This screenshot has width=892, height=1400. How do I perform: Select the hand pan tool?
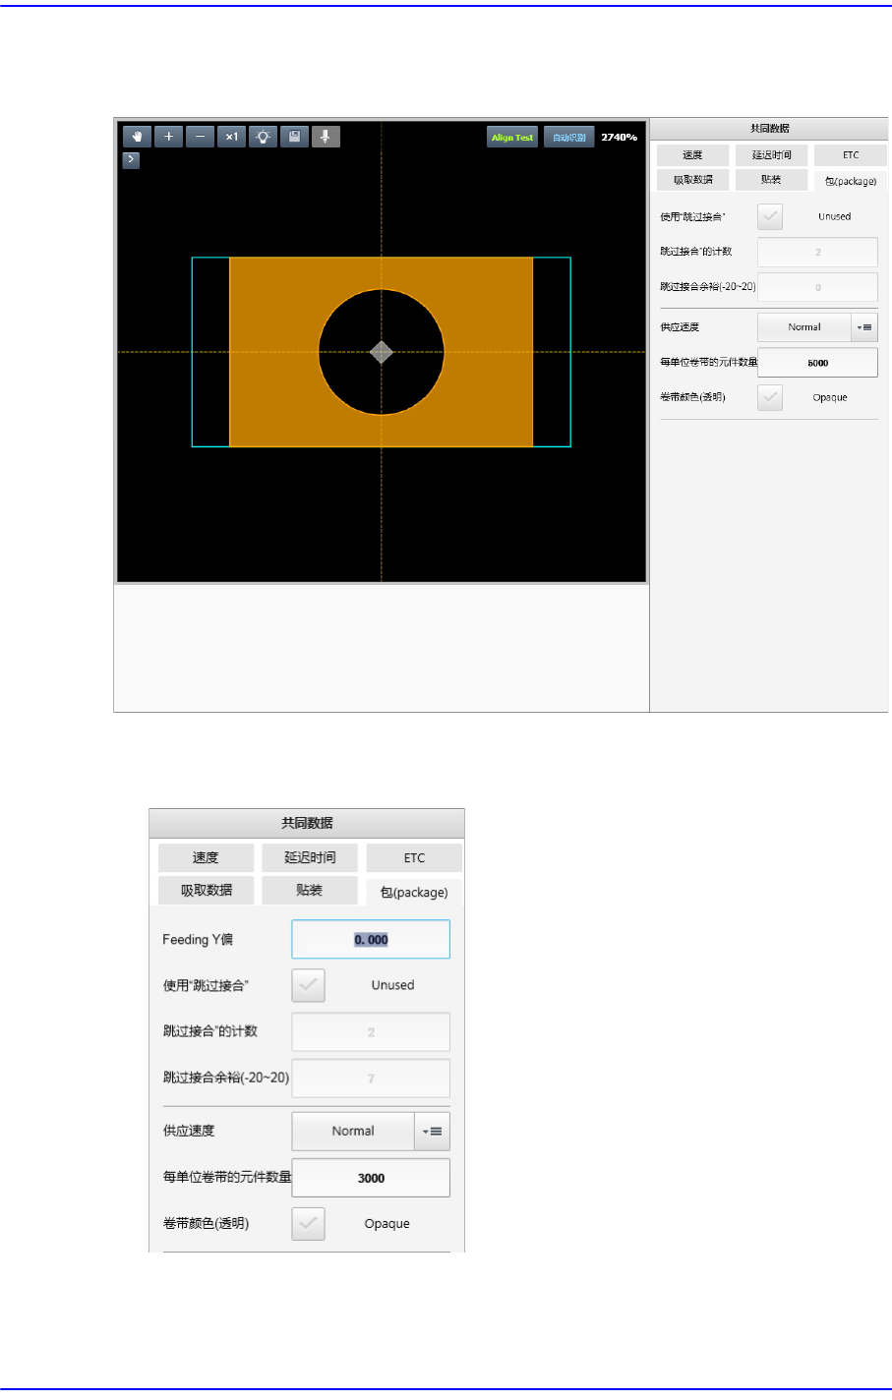click(x=137, y=137)
